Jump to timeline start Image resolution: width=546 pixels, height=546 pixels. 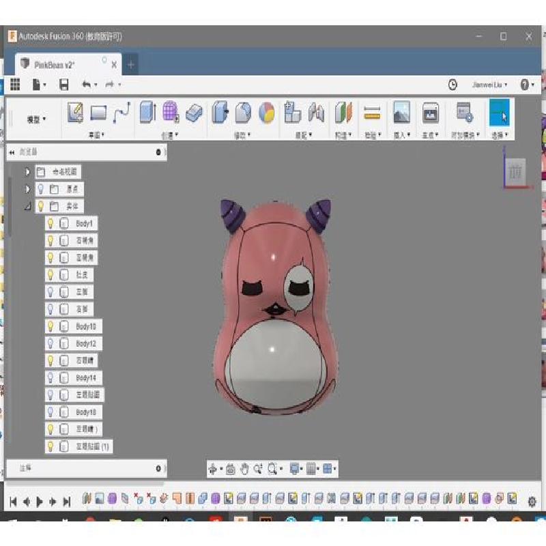coord(13,502)
